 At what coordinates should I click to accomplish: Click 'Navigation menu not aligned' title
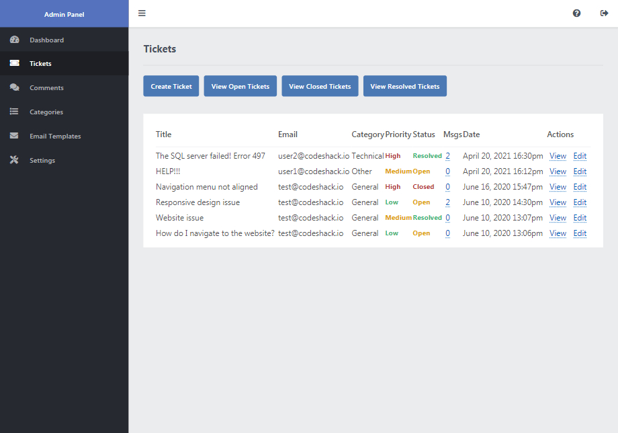click(206, 186)
